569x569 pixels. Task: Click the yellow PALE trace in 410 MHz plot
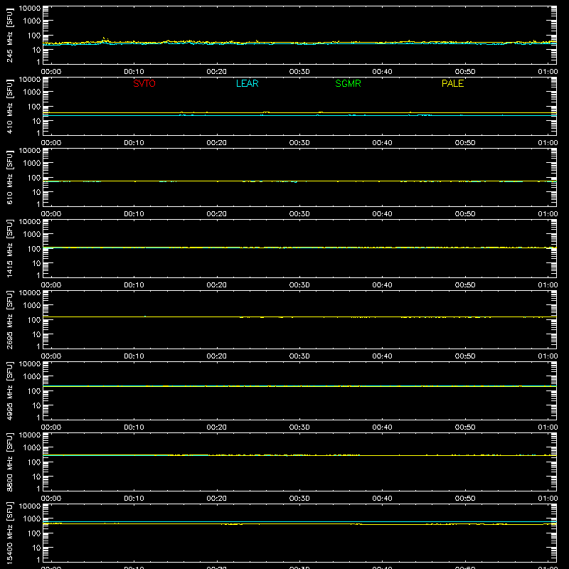click(x=299, y=113)
